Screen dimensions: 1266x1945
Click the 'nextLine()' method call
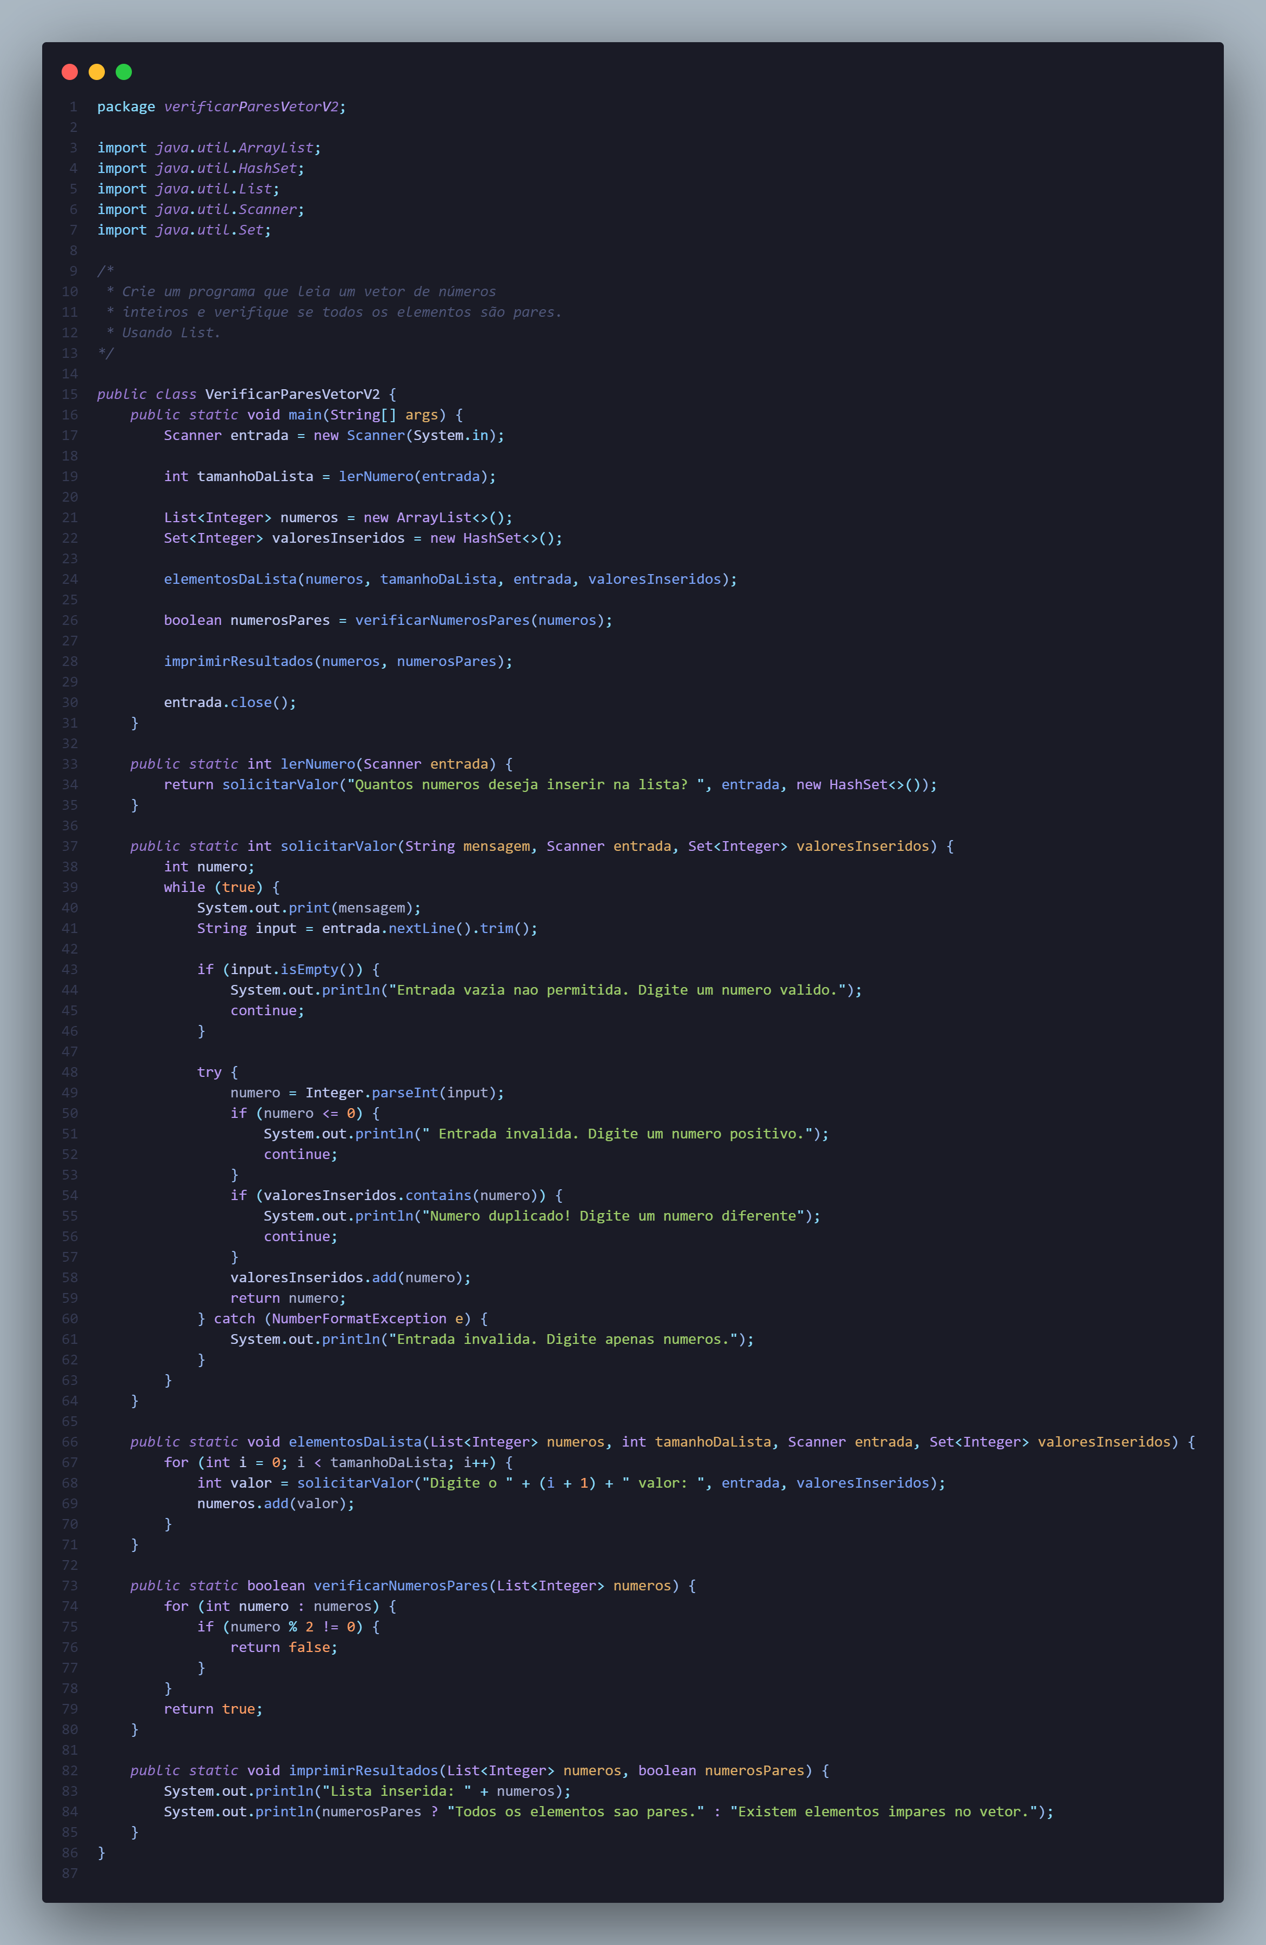430,928
